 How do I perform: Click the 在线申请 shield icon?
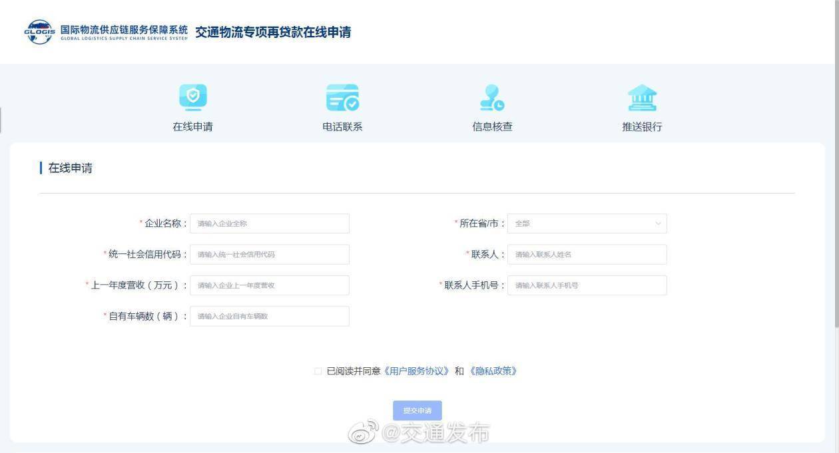tap(193, 97)
